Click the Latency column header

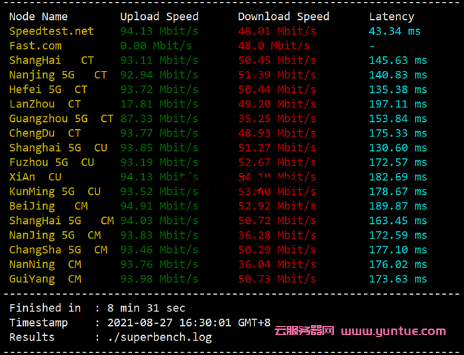tap(391, 17)
